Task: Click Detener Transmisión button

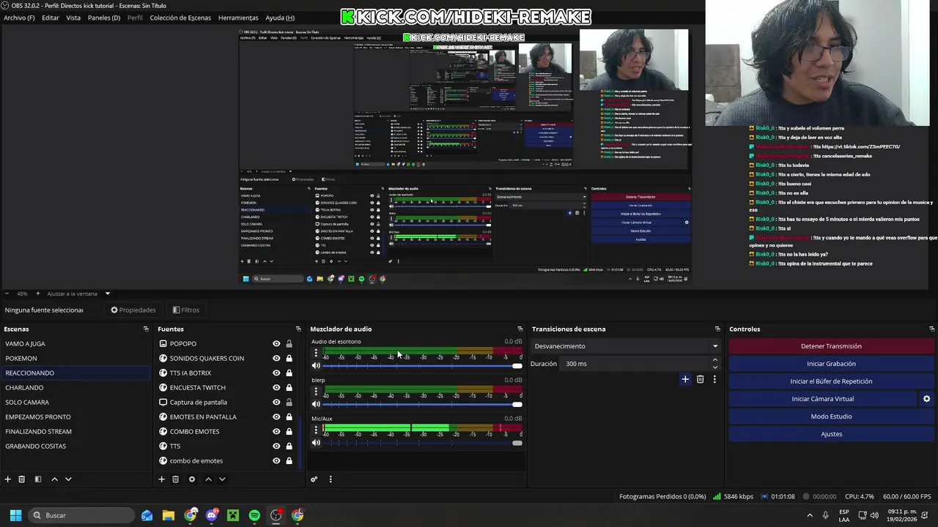Action: 831,346
